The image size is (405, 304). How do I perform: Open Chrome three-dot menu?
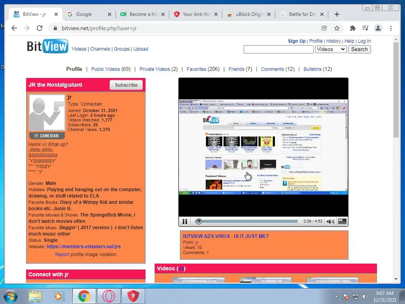391,28
